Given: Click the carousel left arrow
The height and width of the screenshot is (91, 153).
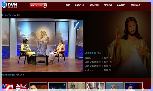Looking at the screenshot, I should pyautogui.click(x=28, y=89).
